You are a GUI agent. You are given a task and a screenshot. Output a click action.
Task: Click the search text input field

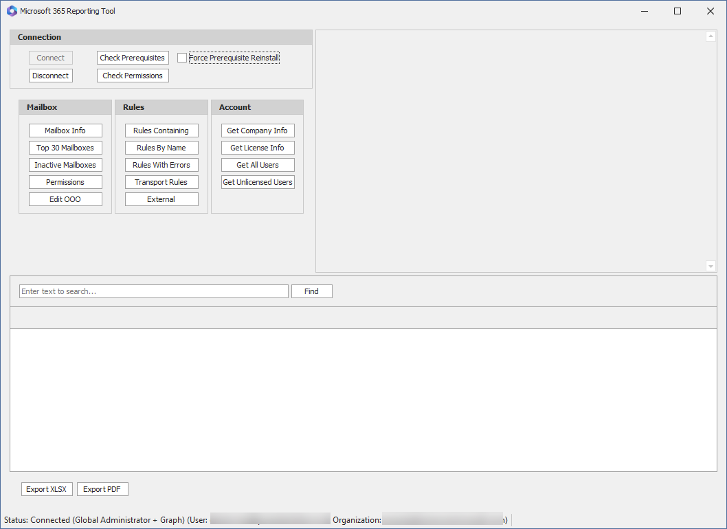(x=154, y=291)
